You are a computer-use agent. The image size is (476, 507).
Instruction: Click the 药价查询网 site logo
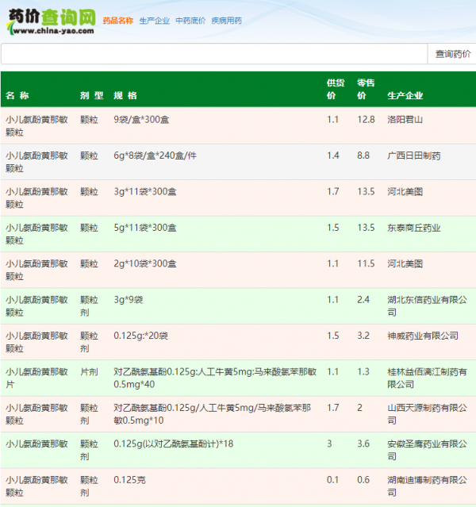(x=50, y=21)
